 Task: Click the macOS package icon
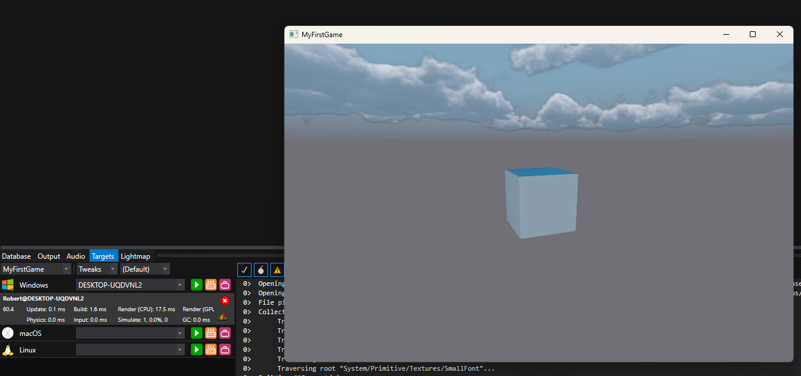224,333
